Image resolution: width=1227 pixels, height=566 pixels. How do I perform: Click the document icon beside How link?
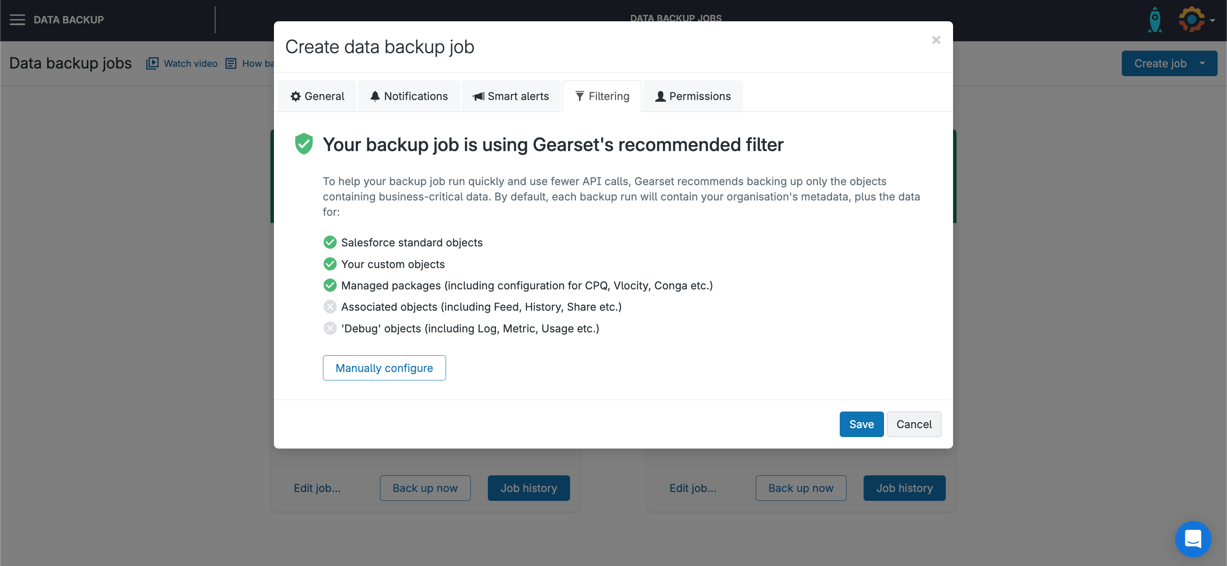(x=231, y=63)
